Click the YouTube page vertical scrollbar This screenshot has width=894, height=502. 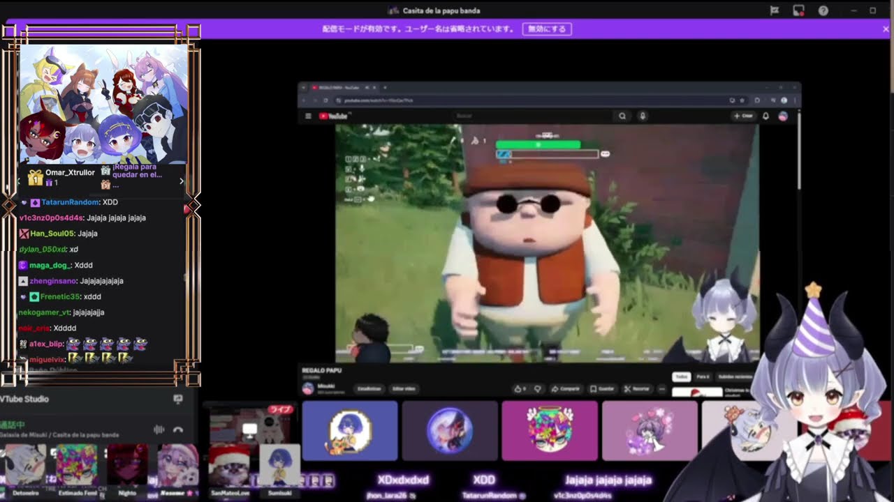pyautogui.click(x=799, y=150)
